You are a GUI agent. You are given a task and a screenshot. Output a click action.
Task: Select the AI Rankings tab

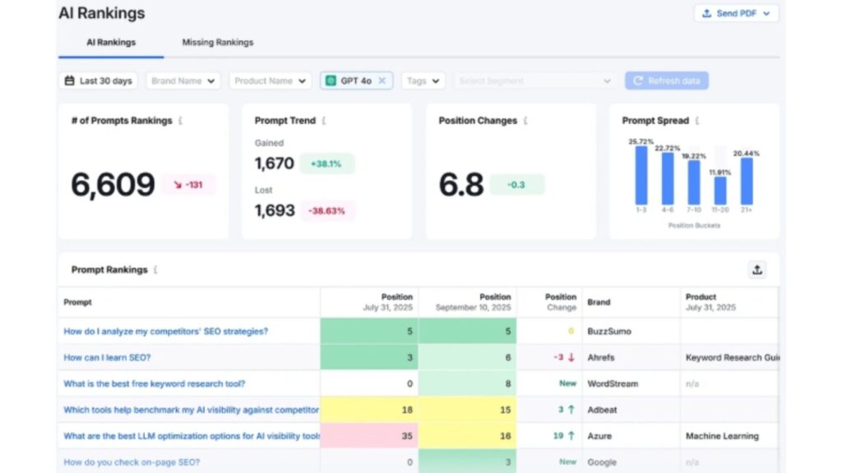coord(110,42)
